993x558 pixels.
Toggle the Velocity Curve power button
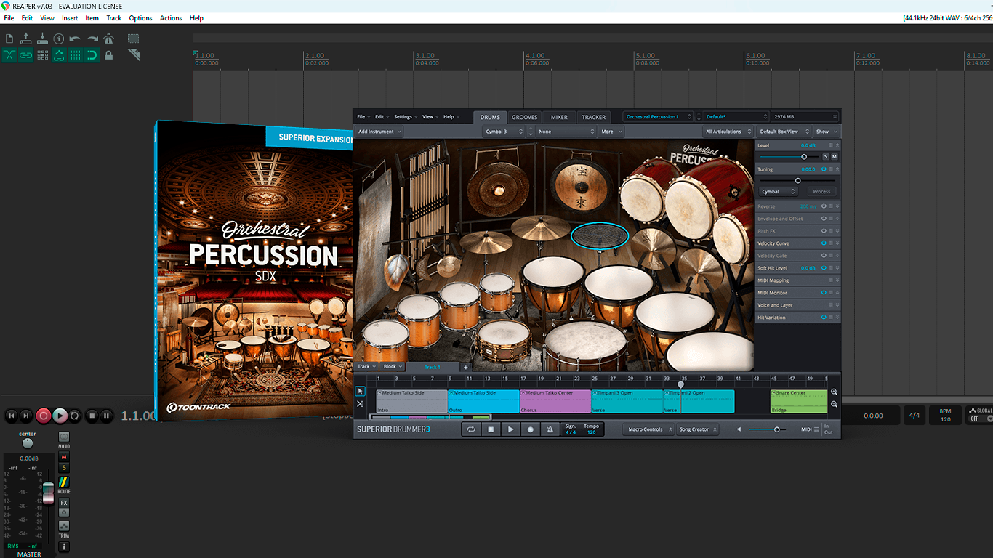(824, 243)
